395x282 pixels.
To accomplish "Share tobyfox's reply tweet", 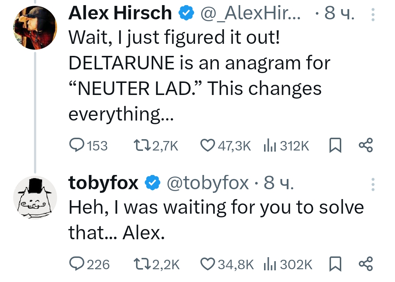I will pos(366,263).
